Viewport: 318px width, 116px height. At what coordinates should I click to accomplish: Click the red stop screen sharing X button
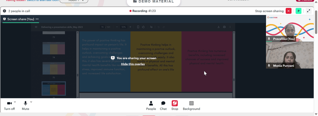tap(288, 11)
